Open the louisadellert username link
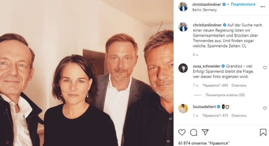Screen dimensions: 269x146 204,107
